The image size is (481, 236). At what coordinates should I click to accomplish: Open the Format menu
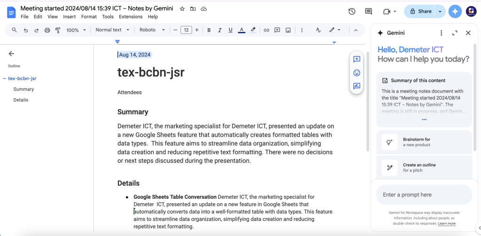click(89, 16)
